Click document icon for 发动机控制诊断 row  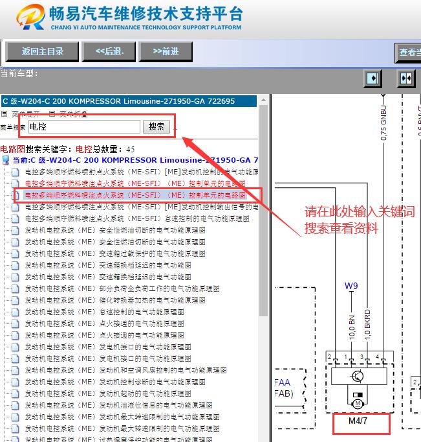pyautogui.click(x=15, y=382)
